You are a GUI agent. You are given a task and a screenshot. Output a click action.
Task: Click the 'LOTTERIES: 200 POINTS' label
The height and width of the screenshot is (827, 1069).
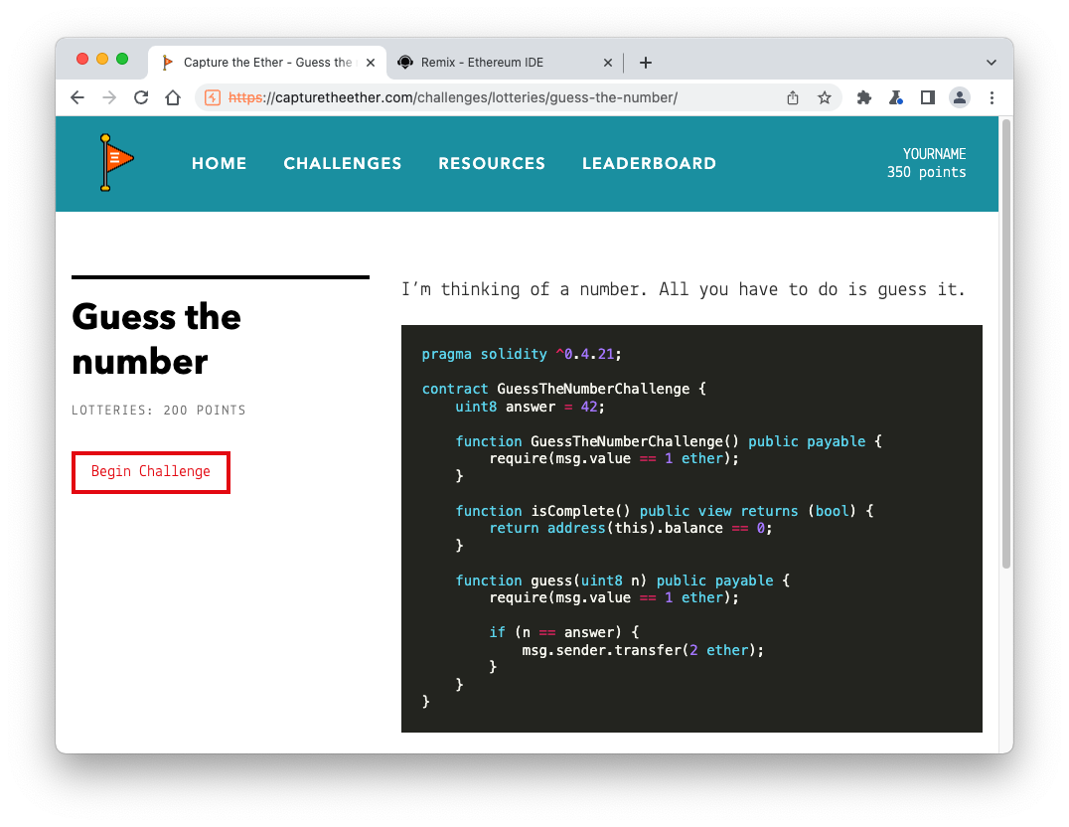(x=159, y=411)
